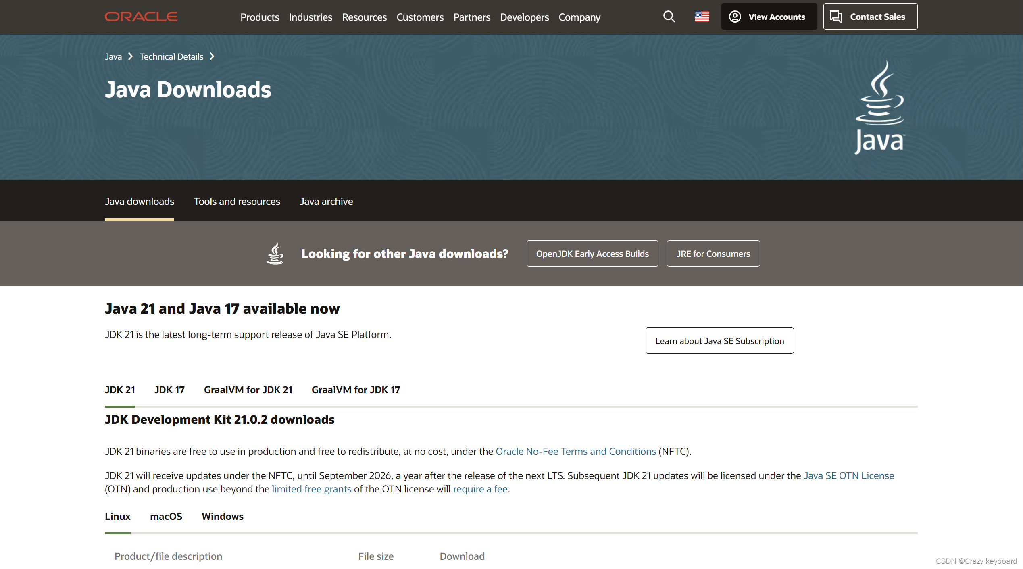Switch to GraalVM for JDK 21 tab

pyautogui.click(x=248, y=390)
